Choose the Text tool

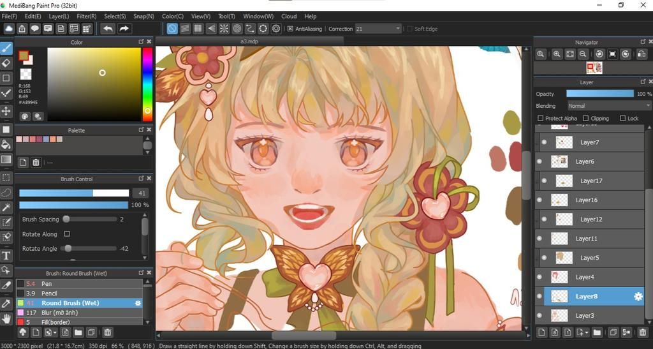[x=6, y=255]
